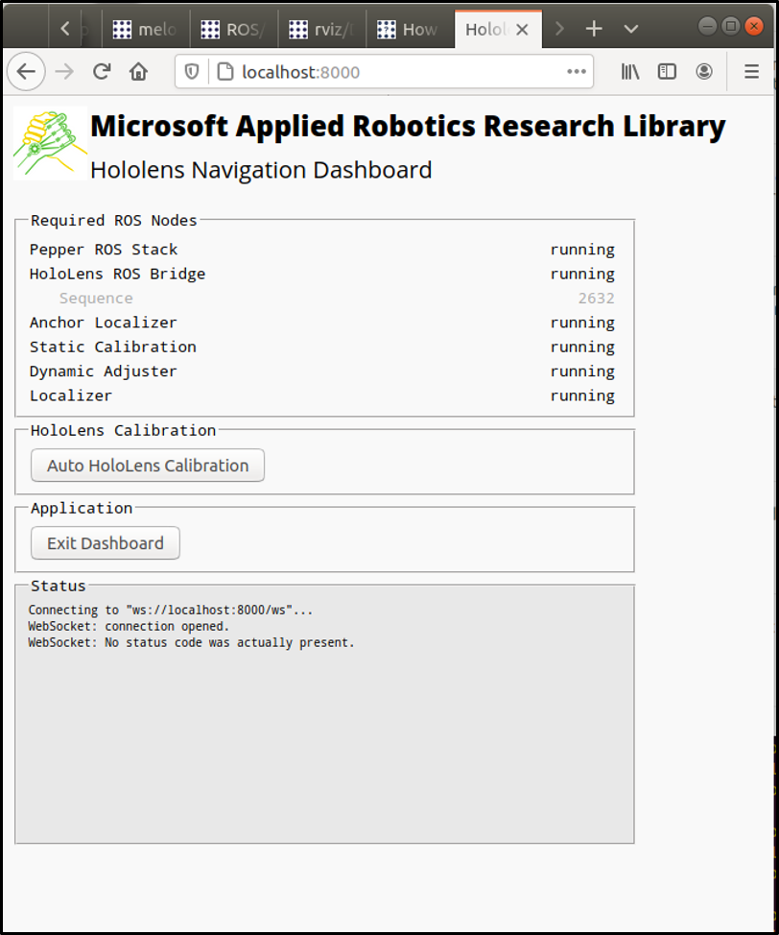Viewport: 779px width, 935px height.
Task: Click the browser Back arrow button
Action: click(26, 72)
